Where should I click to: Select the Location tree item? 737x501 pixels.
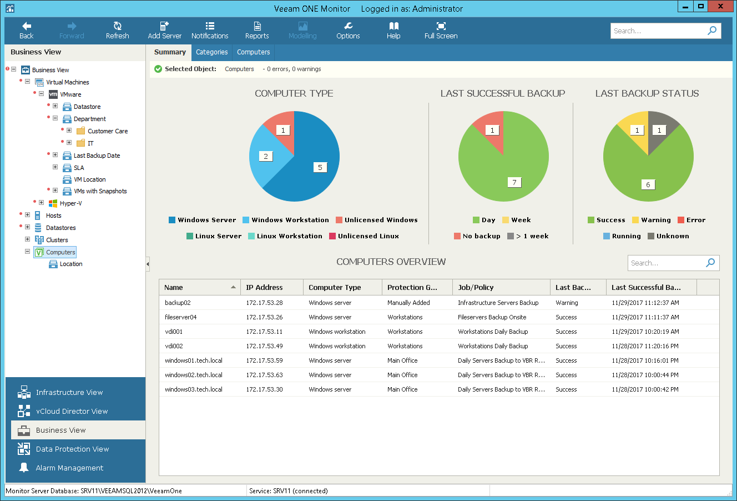(x=71, y=264)
